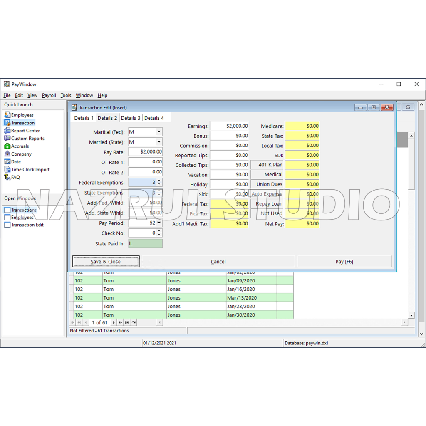The image size is (426, 426).
Task: Select Transaction Edit in Open Windows
Action: 27,225
